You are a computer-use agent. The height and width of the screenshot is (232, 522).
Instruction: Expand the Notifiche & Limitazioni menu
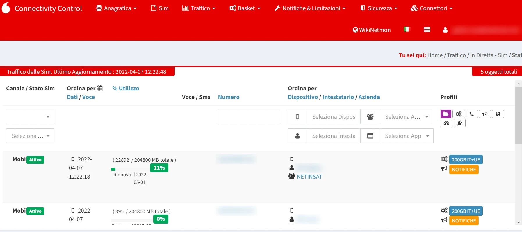(x=310, y=8)
